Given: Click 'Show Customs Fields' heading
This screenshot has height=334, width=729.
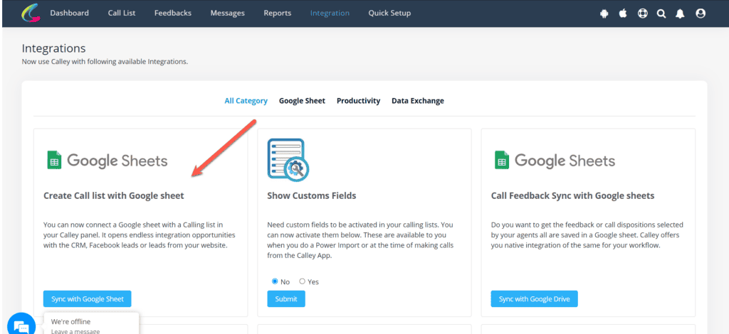Looking at the screenshot, I should pos(312,195).
